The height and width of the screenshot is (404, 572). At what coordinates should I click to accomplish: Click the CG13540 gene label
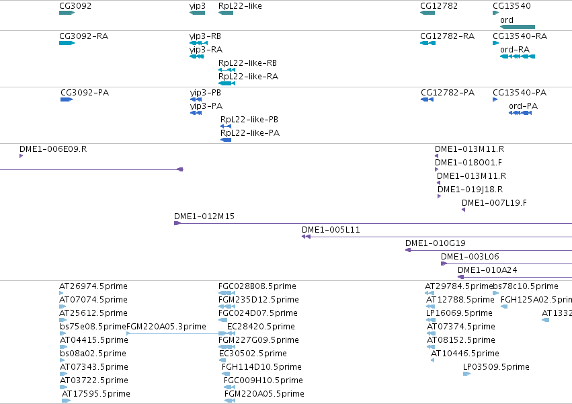coord(512,6)
